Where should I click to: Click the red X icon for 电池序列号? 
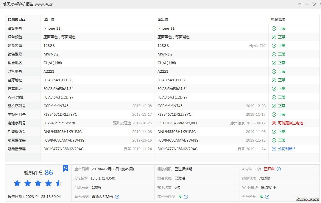(x=274, y=123)
